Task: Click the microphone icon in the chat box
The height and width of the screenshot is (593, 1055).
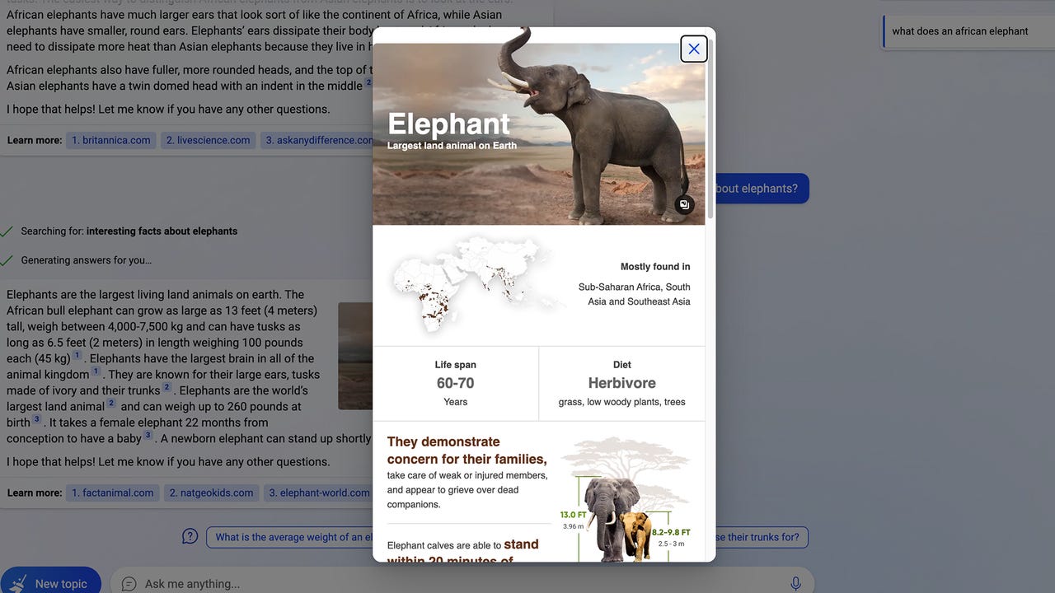Action: pos(795,583)
